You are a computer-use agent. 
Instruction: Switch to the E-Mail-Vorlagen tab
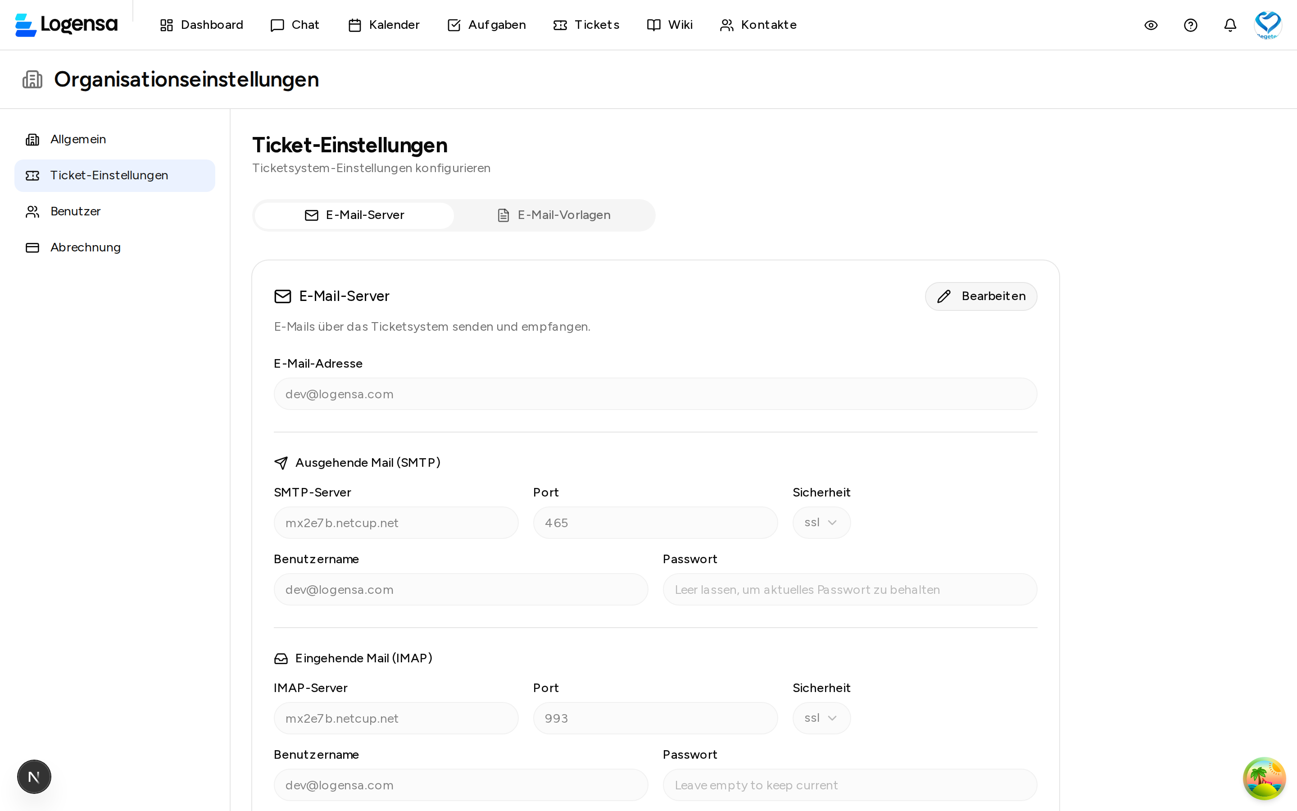pos(553,215)
